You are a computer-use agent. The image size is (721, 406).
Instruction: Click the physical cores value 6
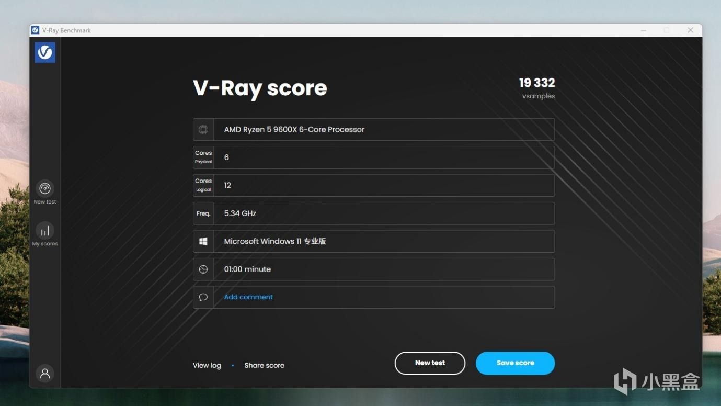click(226, 157)
